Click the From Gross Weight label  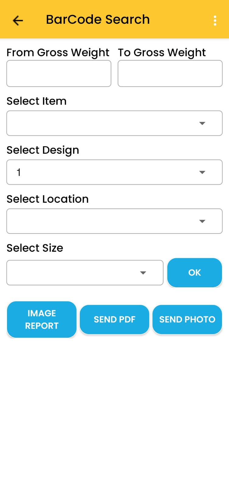pyautogui.click(x=58, y=53)
